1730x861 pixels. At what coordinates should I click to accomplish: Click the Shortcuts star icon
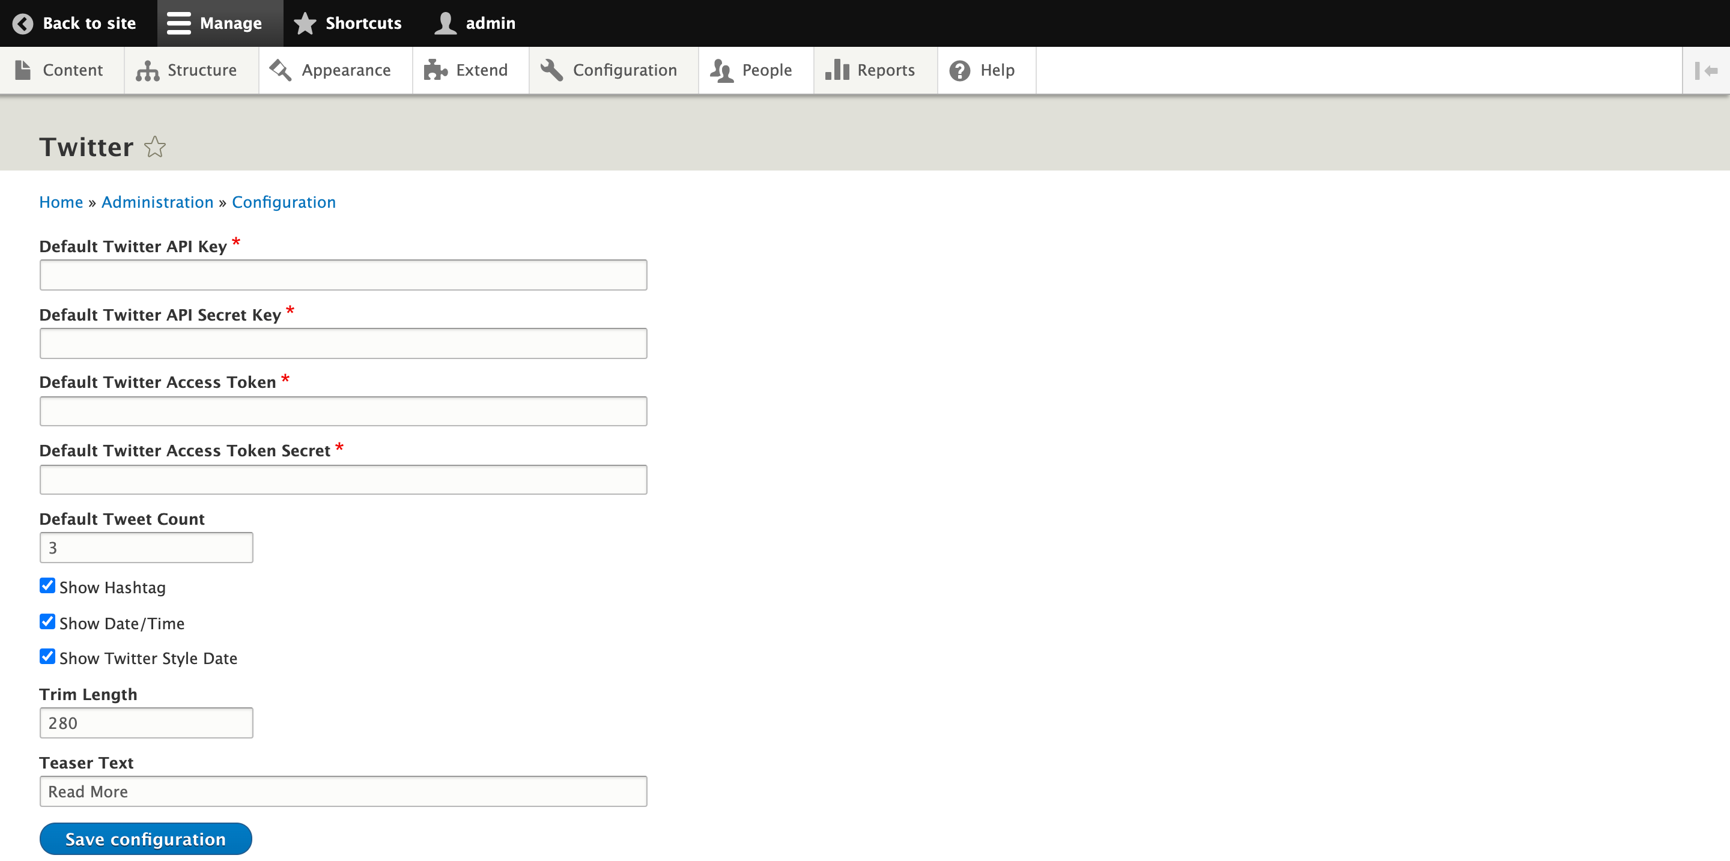(305, 23)
